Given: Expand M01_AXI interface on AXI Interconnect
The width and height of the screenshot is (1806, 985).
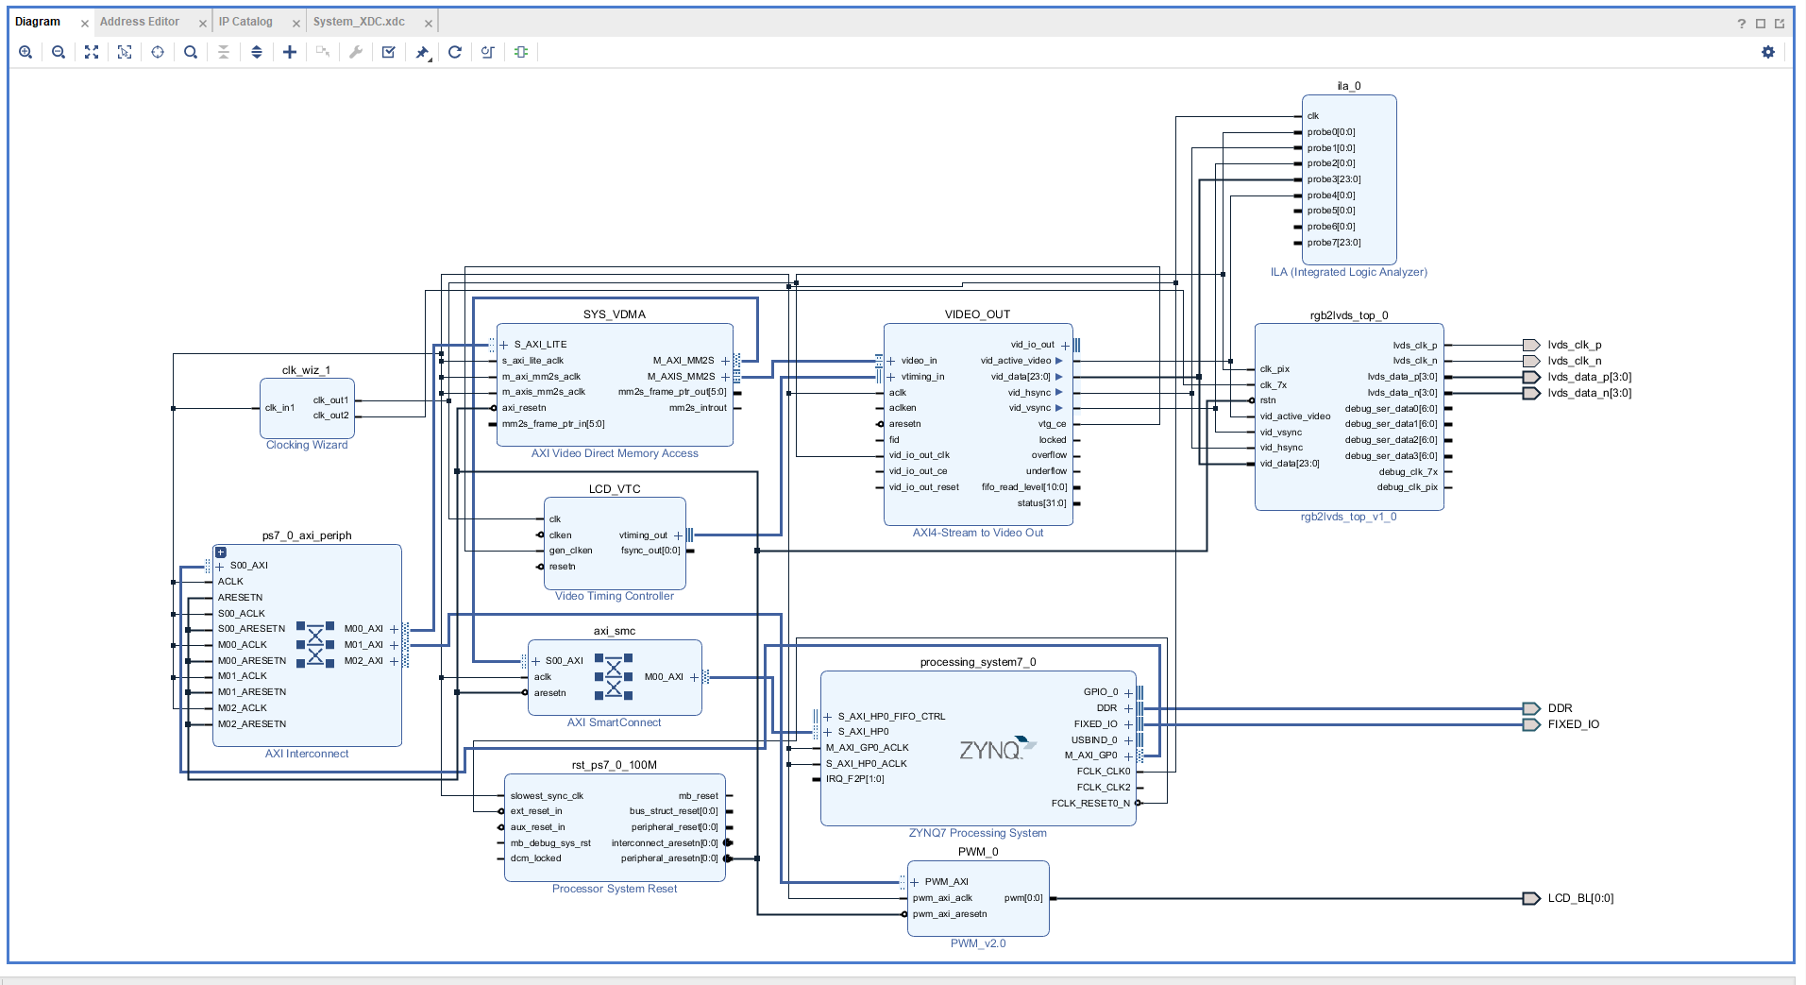Looking at the screenshot, I should point(394,645).
